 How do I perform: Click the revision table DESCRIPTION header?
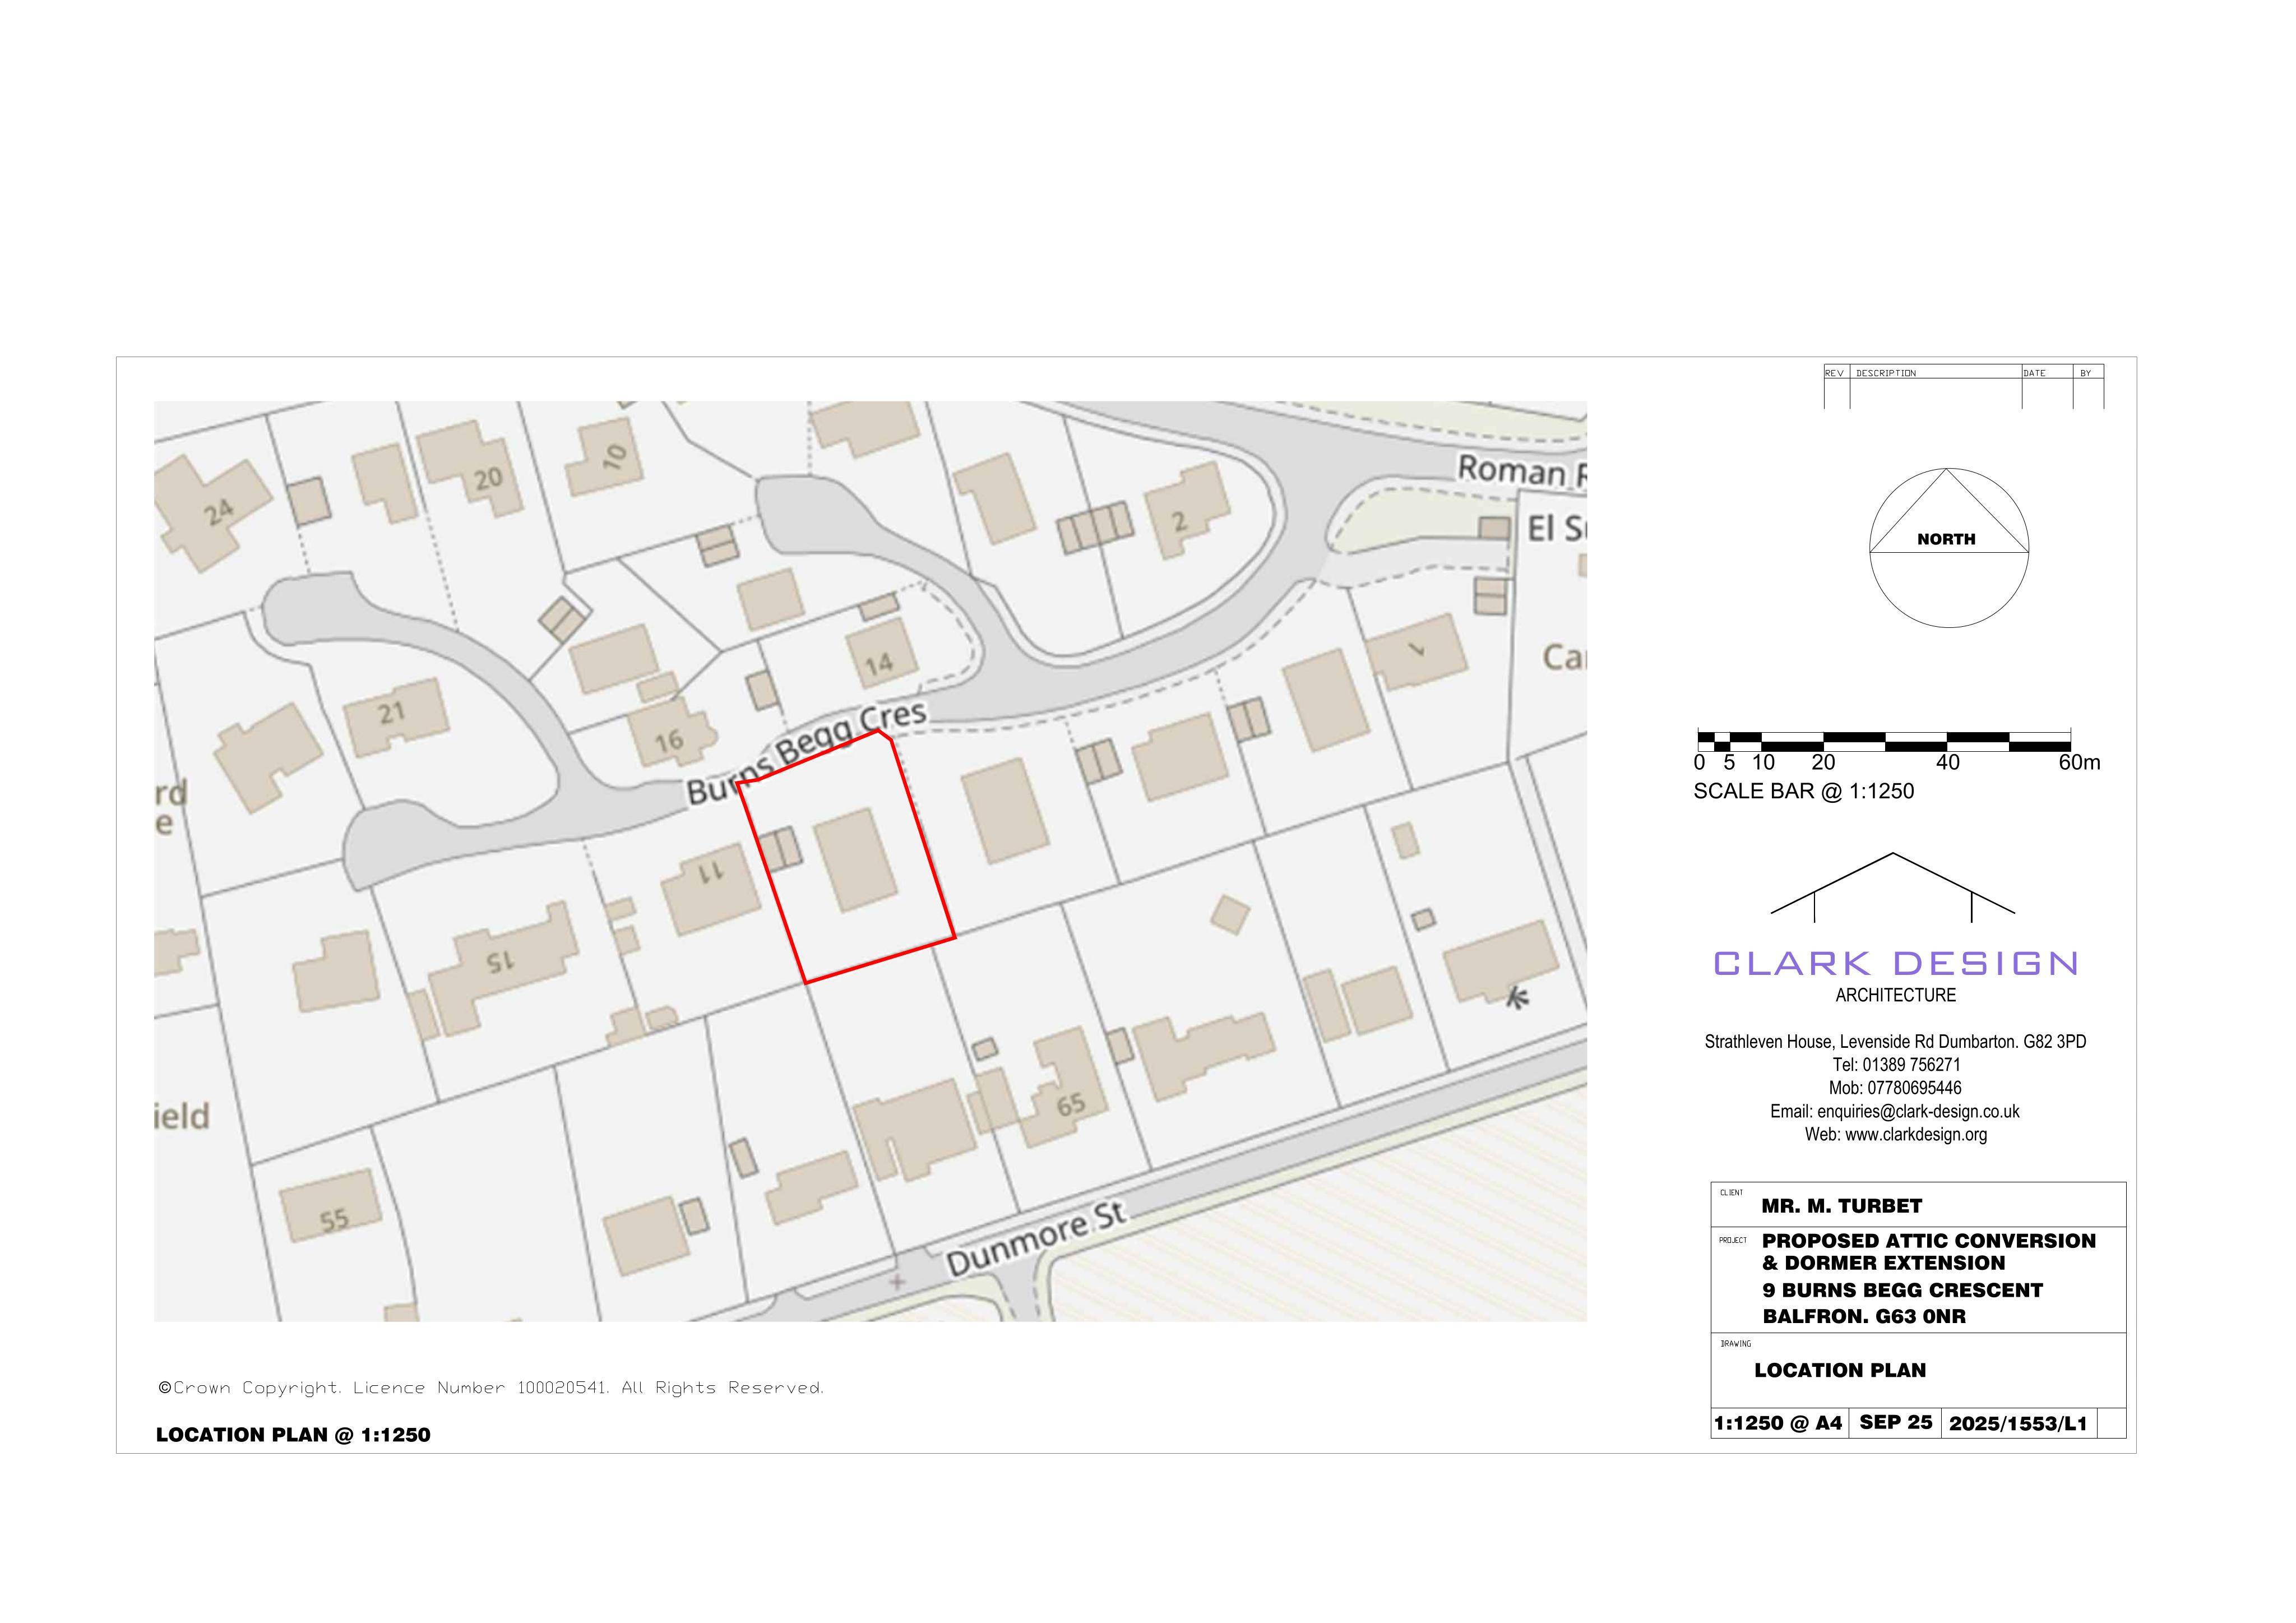click(1886, 373)
